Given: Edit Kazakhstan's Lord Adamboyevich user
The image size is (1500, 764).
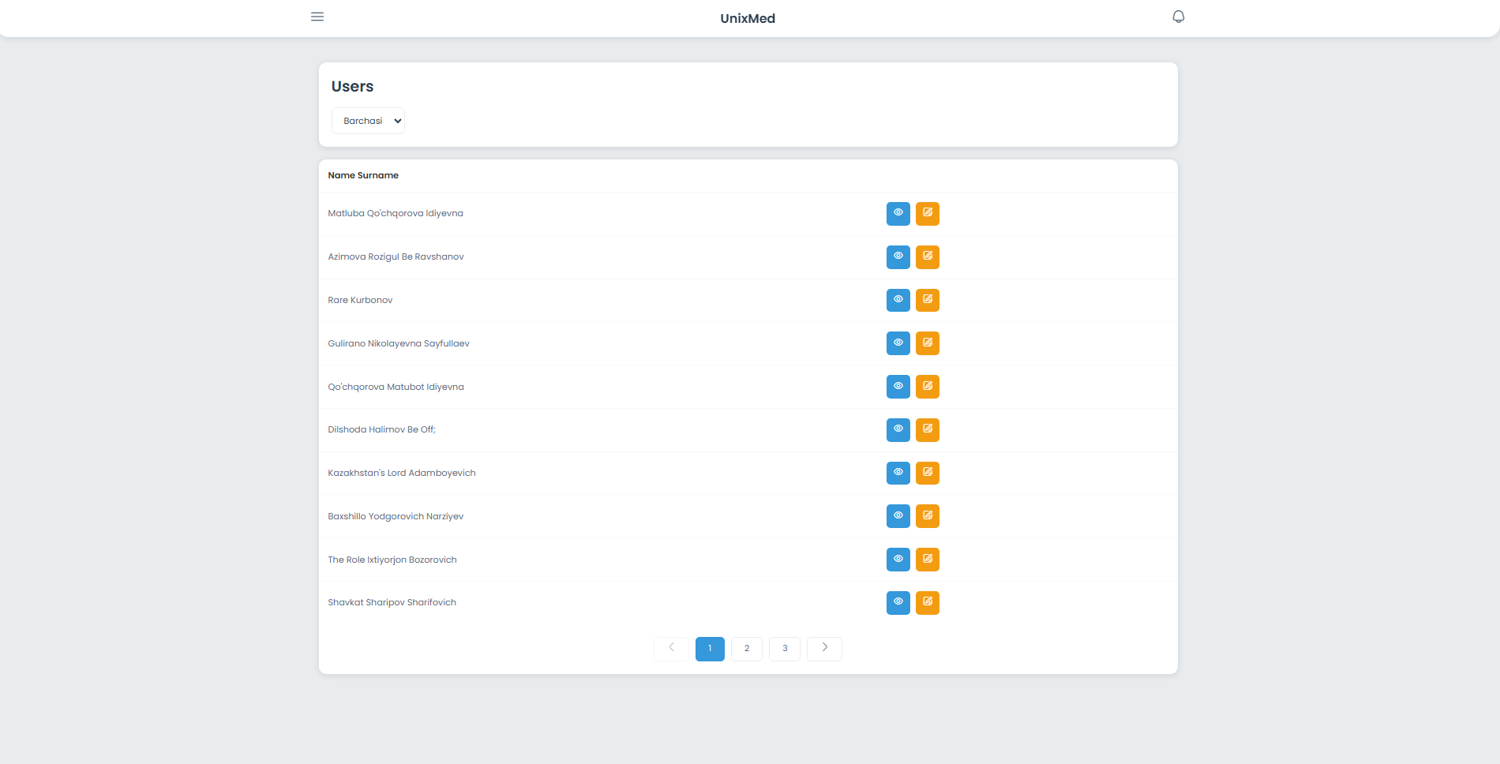Looking at the screenshot, I should 927,473.
